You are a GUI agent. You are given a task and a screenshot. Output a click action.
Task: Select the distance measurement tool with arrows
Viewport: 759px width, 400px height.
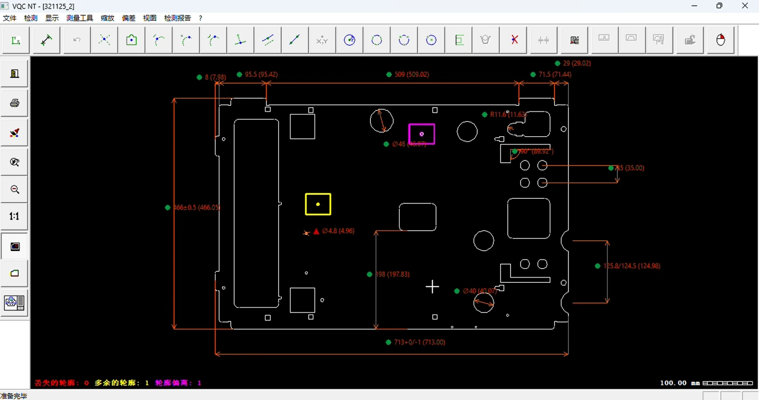(46, 40)
